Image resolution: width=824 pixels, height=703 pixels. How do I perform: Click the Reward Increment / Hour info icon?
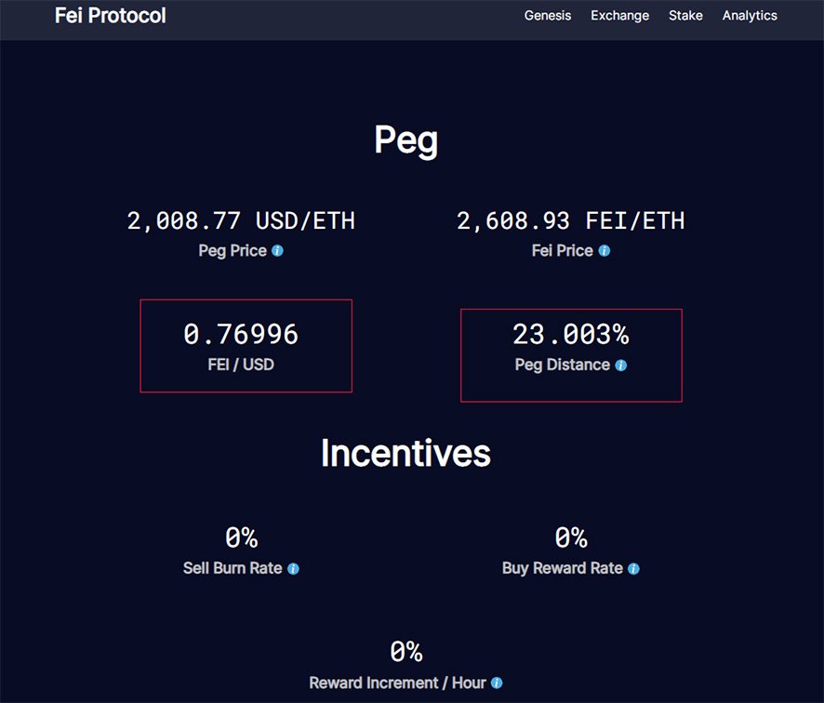click(497, 683)
